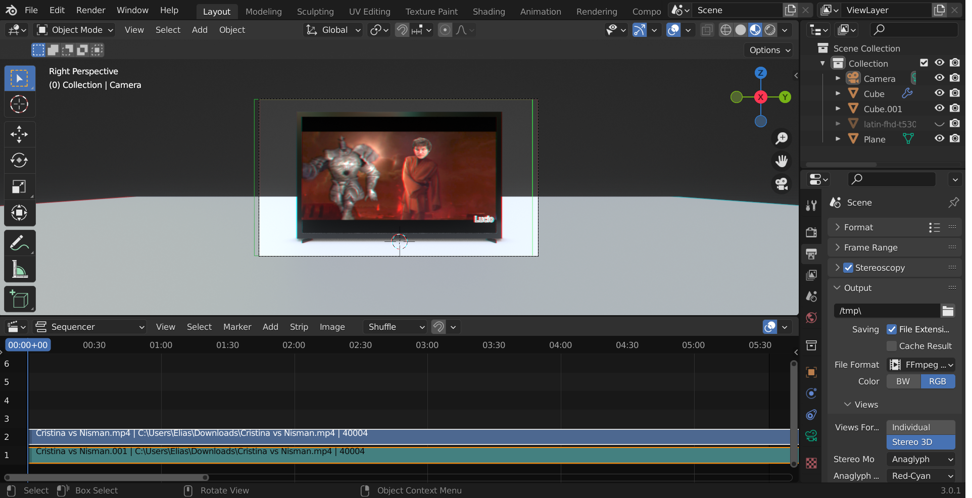Hide the Cube object in viewport
Viewport: 972px width, 498px height.
click(939, 93)
